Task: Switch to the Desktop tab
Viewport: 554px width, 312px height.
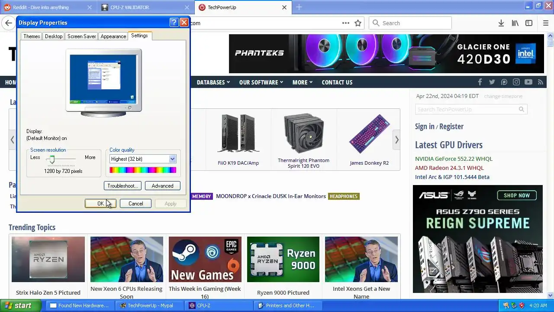Action: pyautogui.click(x=54, y=36)
